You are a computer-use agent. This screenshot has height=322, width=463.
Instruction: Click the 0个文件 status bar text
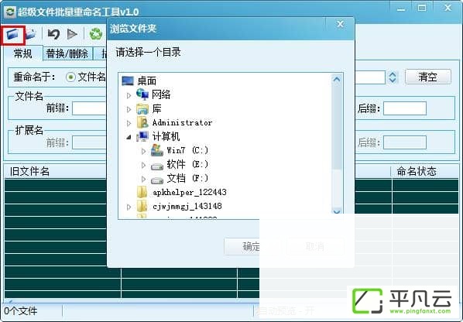pos(21,311)
